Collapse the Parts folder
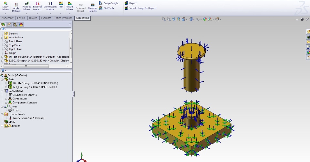The image size is (310, 162). (x=2, y=79)
